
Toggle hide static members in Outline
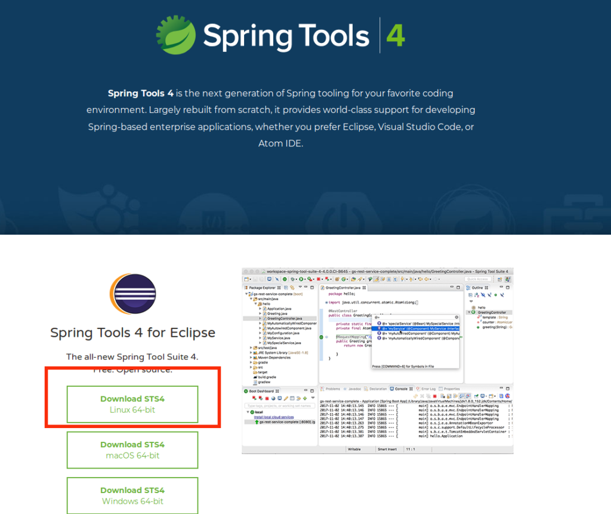coord(489,294)
